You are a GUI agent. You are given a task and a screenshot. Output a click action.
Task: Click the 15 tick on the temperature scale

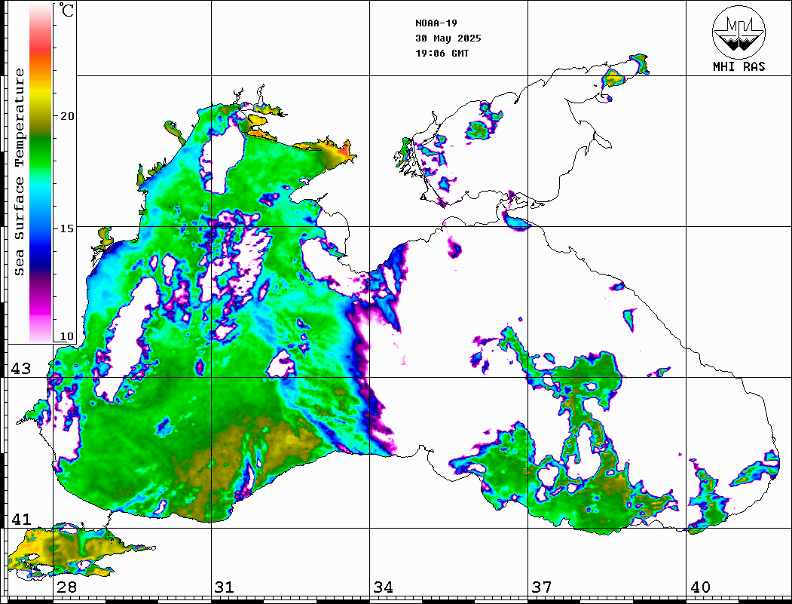tap(67, 228)
